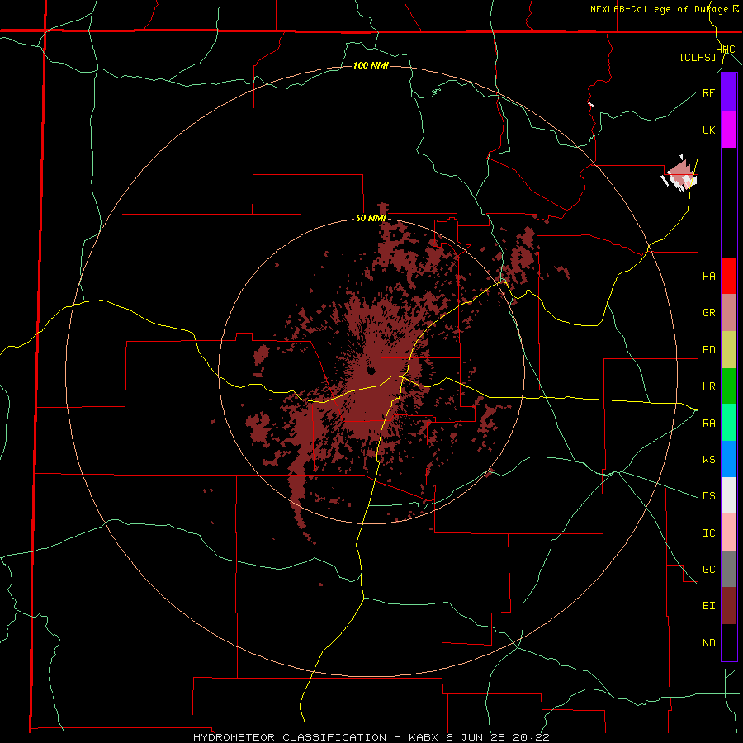Click the RA legend label
The height and width of the screenshot is (743, 743).
click(708, 423)
